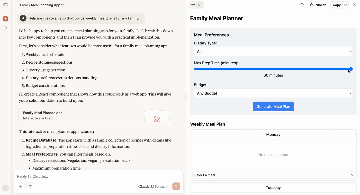Refresh the artifact preview
This screenshot has height=195, width=360.
click(302, 5)
